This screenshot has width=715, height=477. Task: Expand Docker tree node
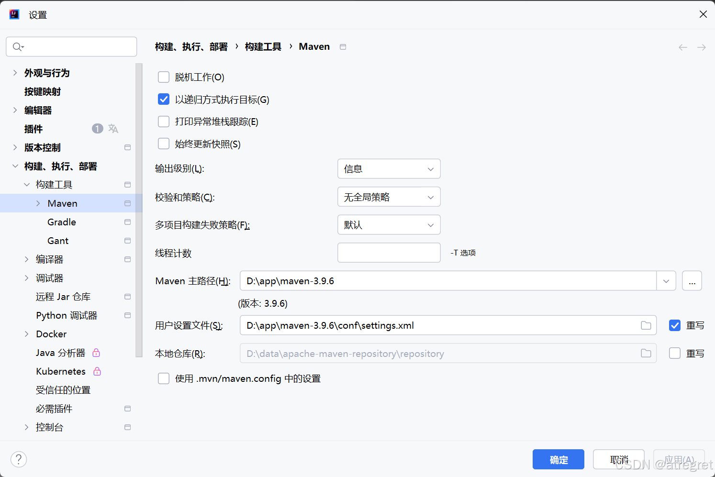pos(27,334)
